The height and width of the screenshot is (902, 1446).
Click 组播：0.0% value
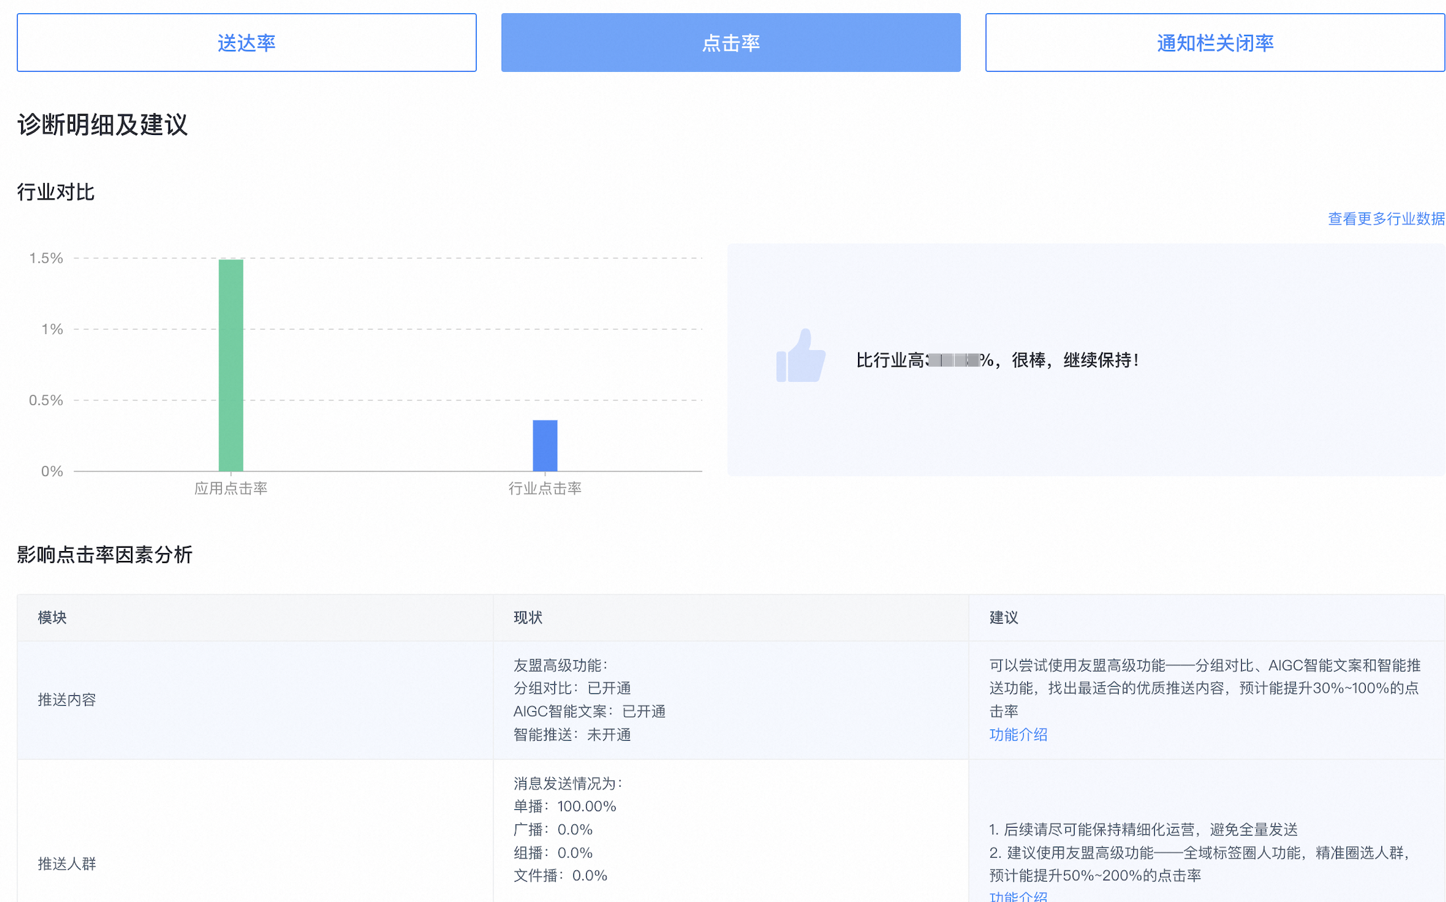point(553,853)
